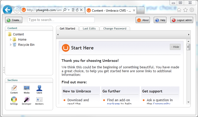Stop loading with the address bar X icon
Viewport: 198px width, 117px height.
tap(81, 10)
